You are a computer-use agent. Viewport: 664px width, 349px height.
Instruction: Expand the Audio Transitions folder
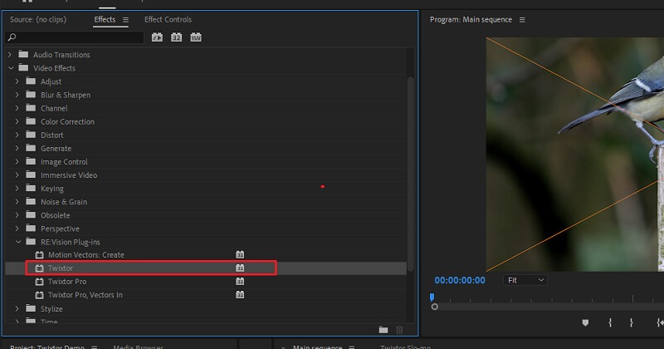[x=11, y=55]
